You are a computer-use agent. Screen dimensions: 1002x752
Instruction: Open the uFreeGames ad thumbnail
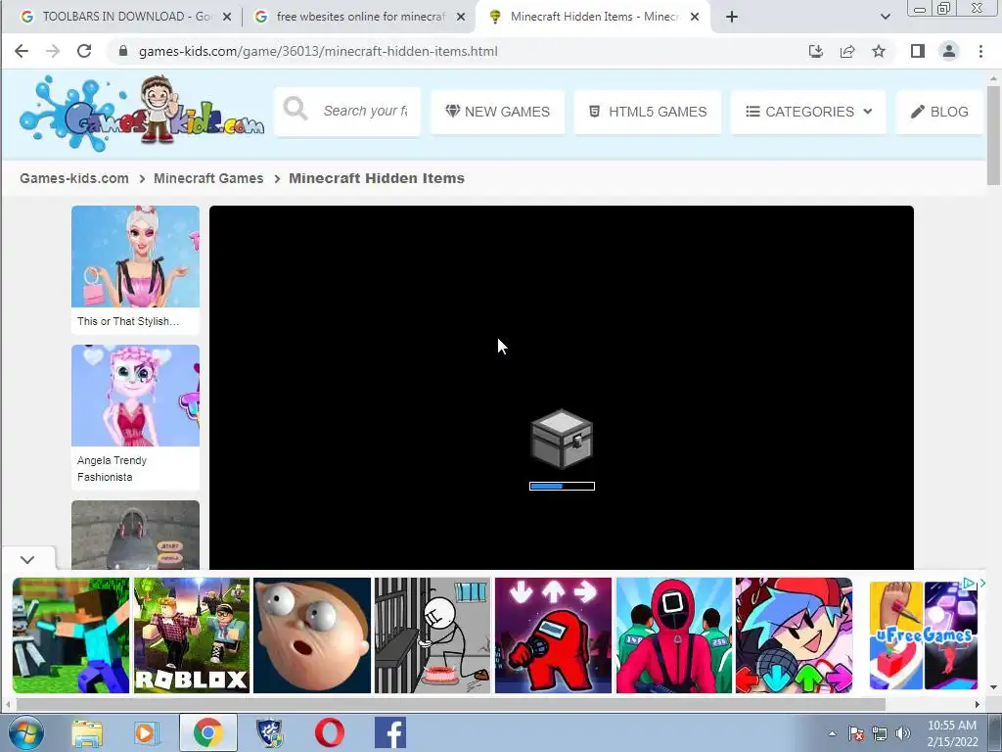tap(924, 634)
